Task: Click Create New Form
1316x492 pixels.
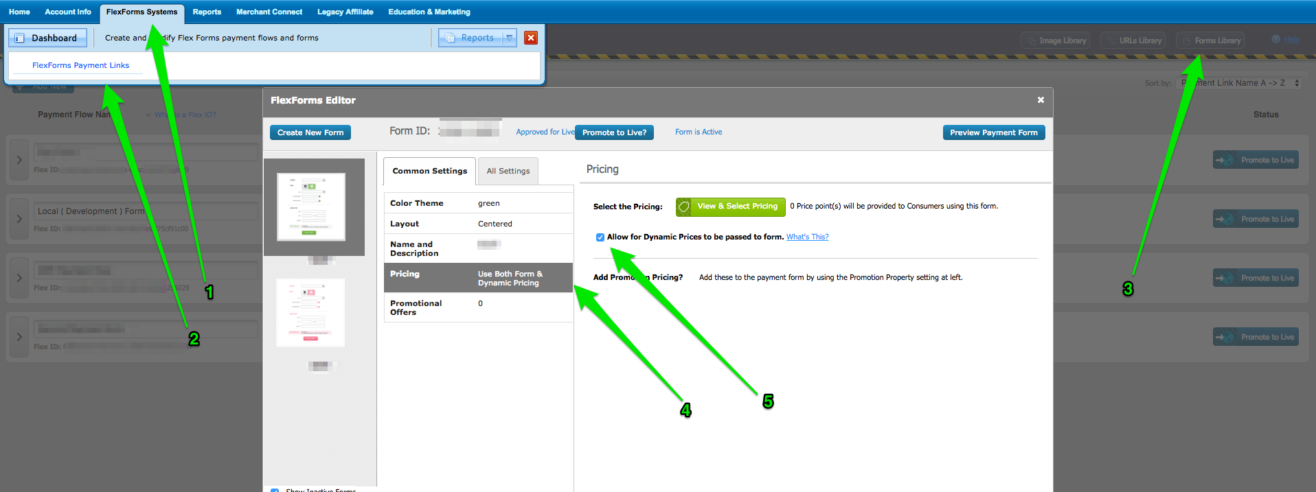Action: click(310, 132)
